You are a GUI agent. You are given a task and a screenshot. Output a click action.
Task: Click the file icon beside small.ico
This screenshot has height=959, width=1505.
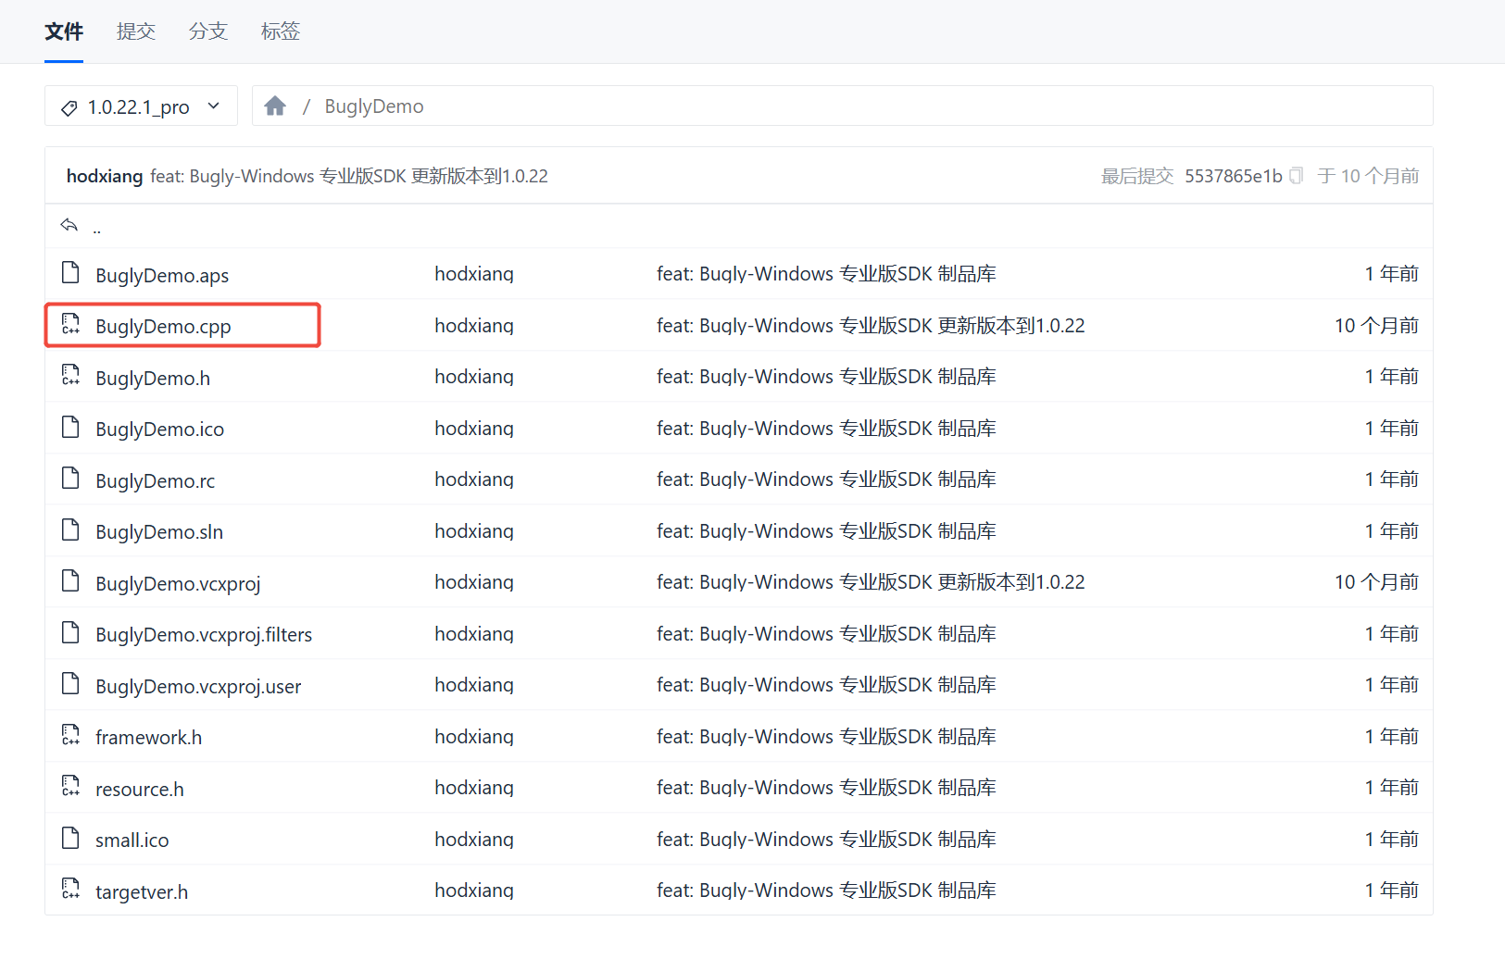70,839
